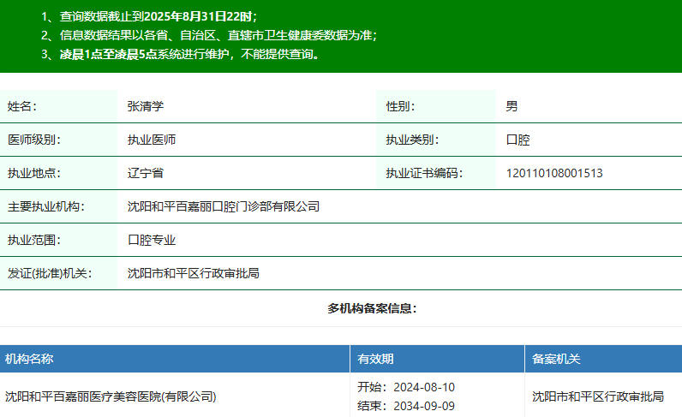Viewport: 682px width, 417px height.
Task: Click 沈阳和平百嘉丽口腔门诊部有限公司 institution name
Action: click(224, 206)
